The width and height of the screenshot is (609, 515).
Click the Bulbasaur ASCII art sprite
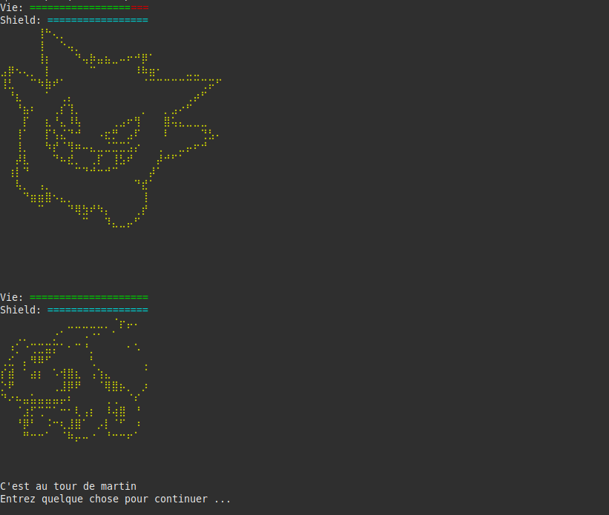(73, 380)
